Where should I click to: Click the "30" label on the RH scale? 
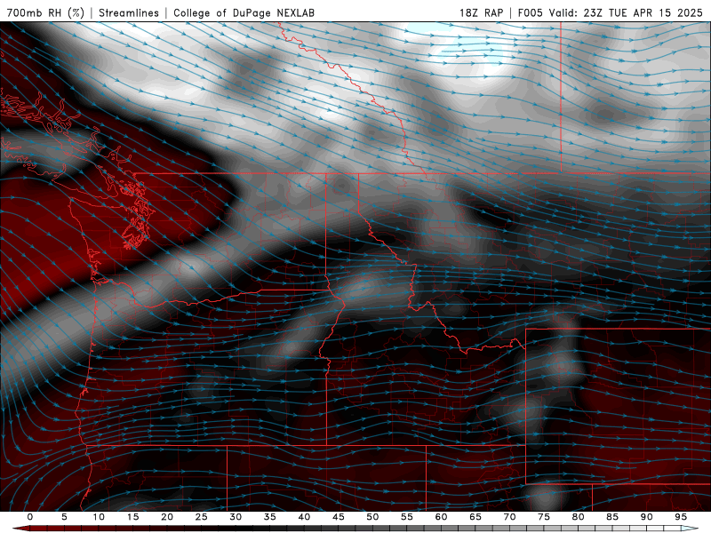(x=236, y=517)
